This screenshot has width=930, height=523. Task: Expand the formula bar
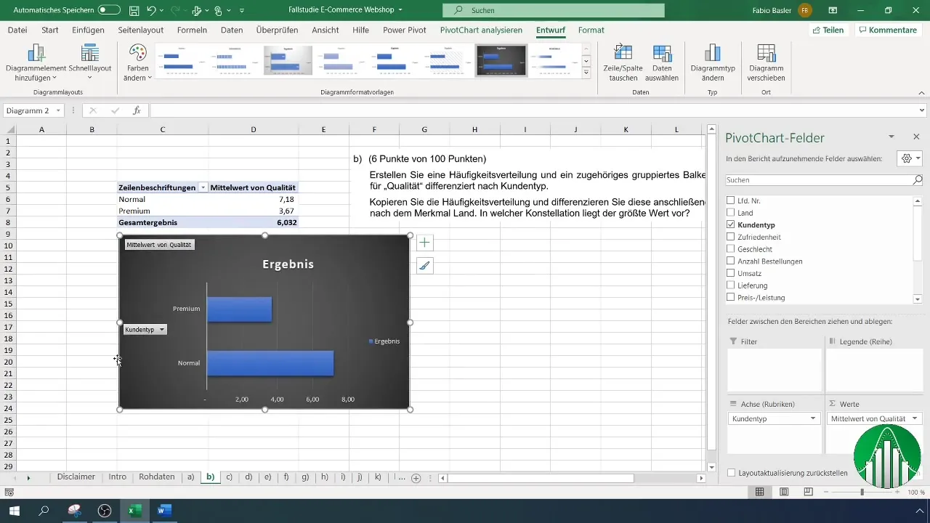tap(922, 110)
